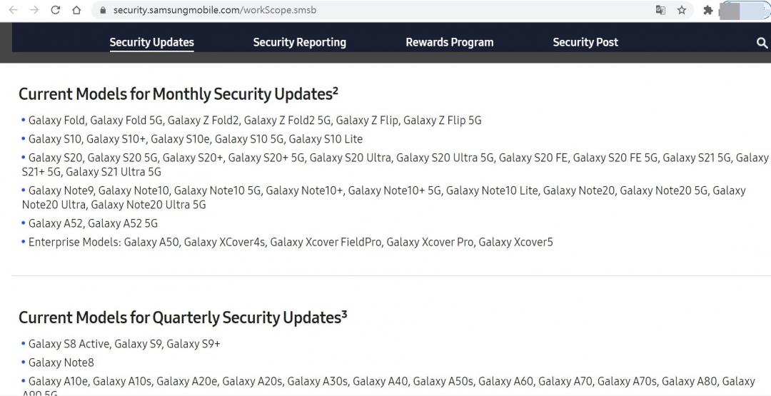Viewport: 771px width, 396px height.
Task: Switch to Security Reporting tab
Action: 299,42
